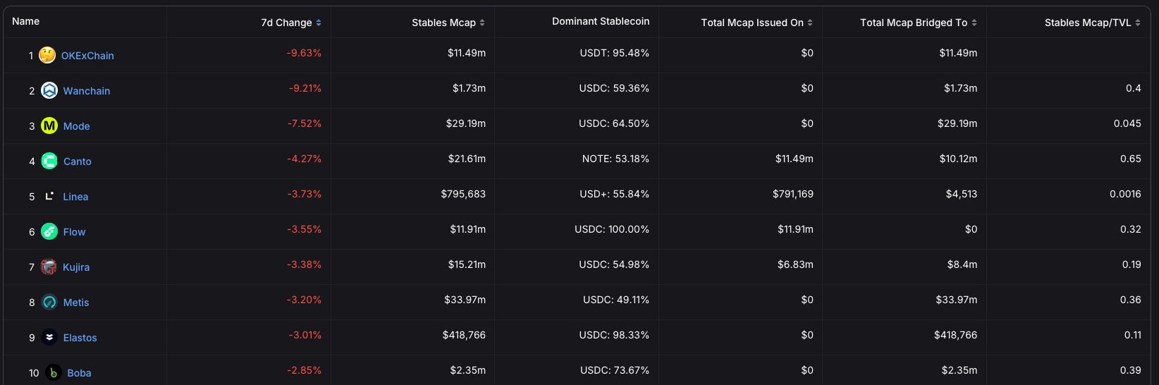Click the Elastos logo icon
The height and width of the screenshot is (385, 1159).
[49, 337]
